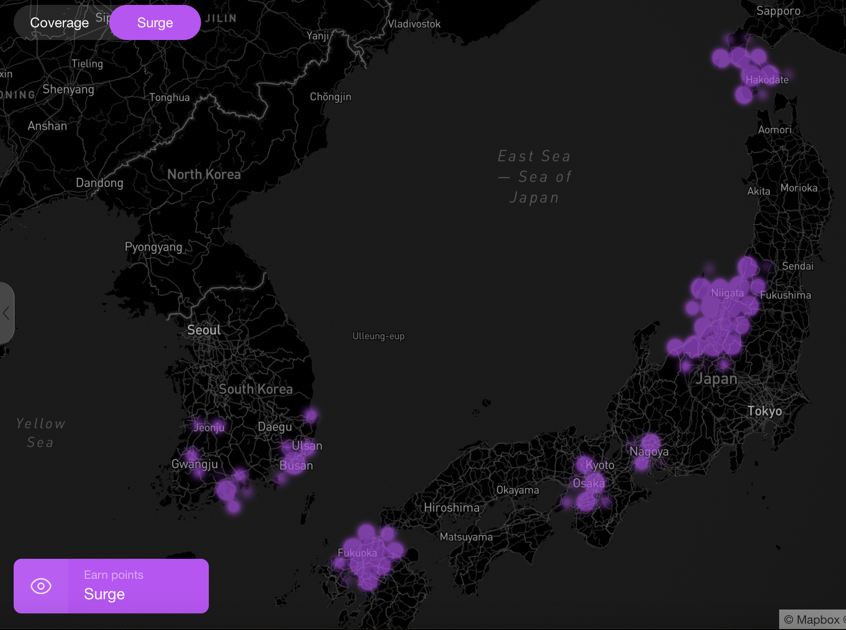
Task: Expand the left side panel chevron
Action: (6, 313)
